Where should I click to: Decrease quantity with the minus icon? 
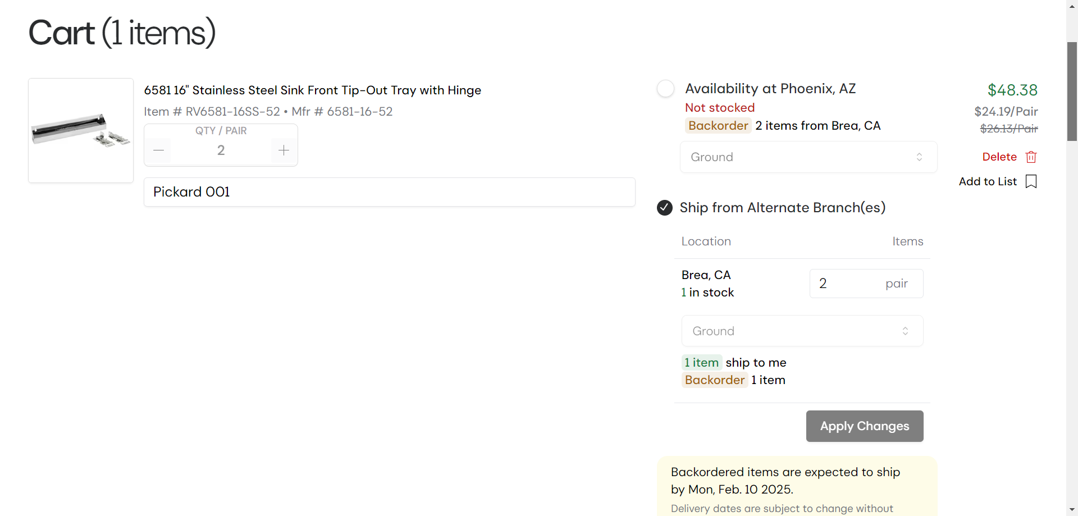159,150
